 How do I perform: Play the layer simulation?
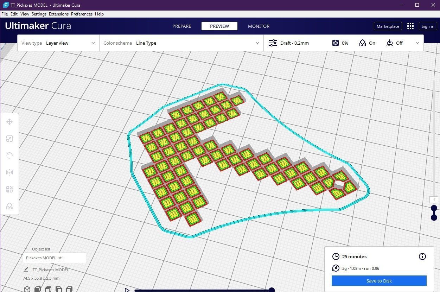[x=127, y=290]
